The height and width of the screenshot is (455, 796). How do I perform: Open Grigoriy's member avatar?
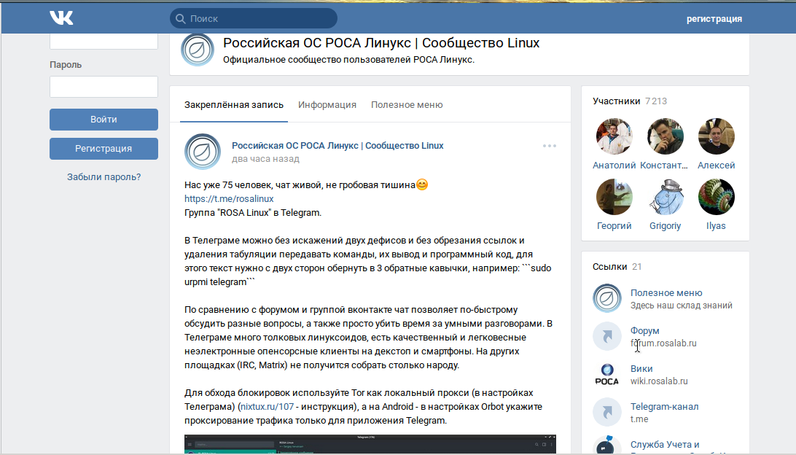point(665,197)
